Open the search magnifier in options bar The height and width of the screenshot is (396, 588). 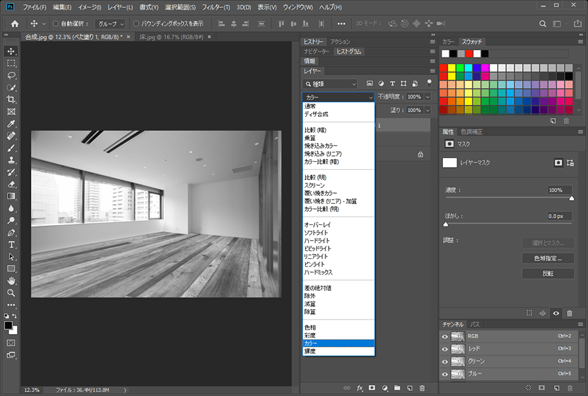point(543,23)
